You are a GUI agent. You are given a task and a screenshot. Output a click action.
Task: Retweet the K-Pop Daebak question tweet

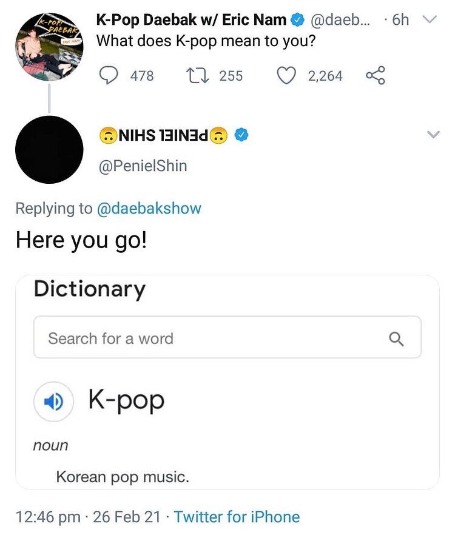click(197, 75)
